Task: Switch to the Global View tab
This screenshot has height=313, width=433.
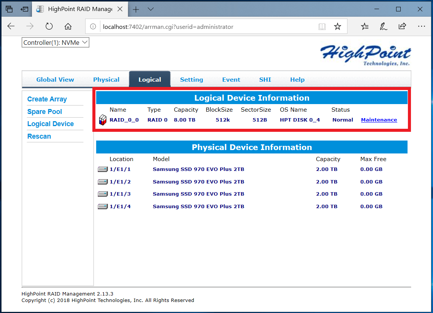Action: 55,79
